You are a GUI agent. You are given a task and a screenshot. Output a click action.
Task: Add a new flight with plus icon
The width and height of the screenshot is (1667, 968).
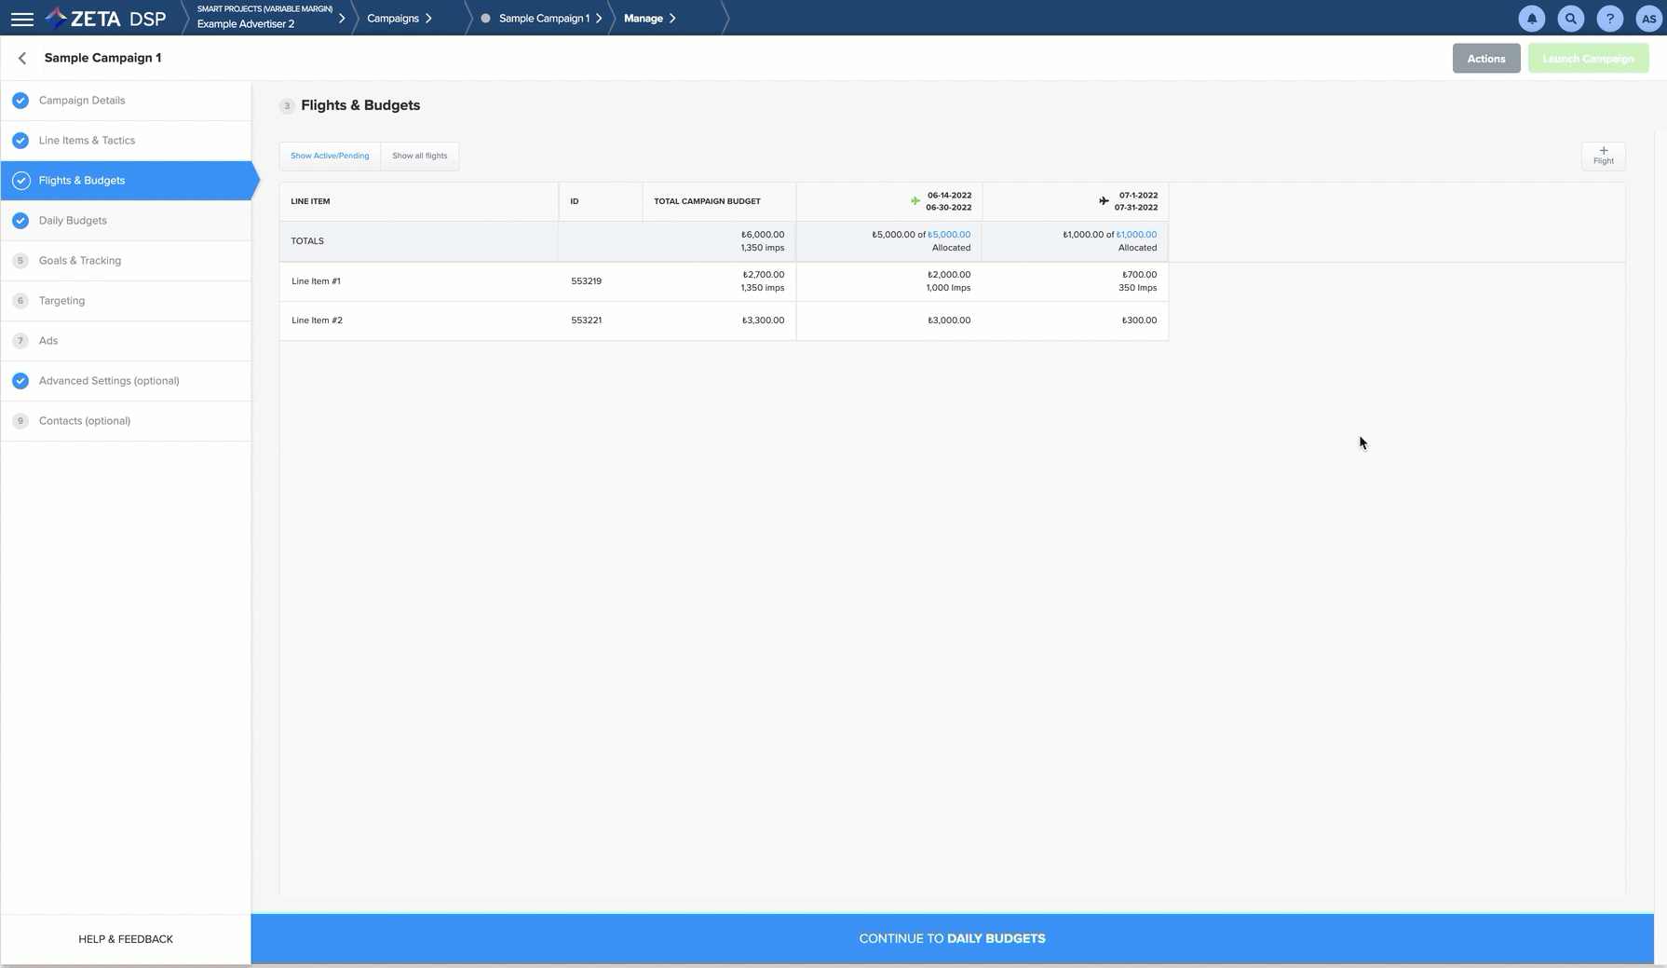(x=1603, y=156)
